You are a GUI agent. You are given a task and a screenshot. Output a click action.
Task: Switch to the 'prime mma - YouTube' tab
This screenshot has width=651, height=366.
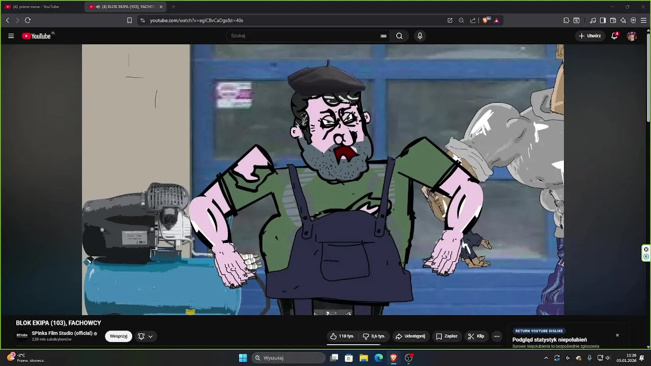[x=41, y=7]
